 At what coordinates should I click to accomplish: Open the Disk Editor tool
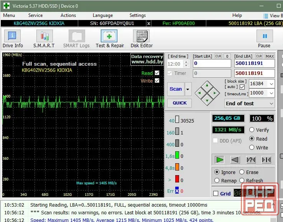click(x=141, y=36)
